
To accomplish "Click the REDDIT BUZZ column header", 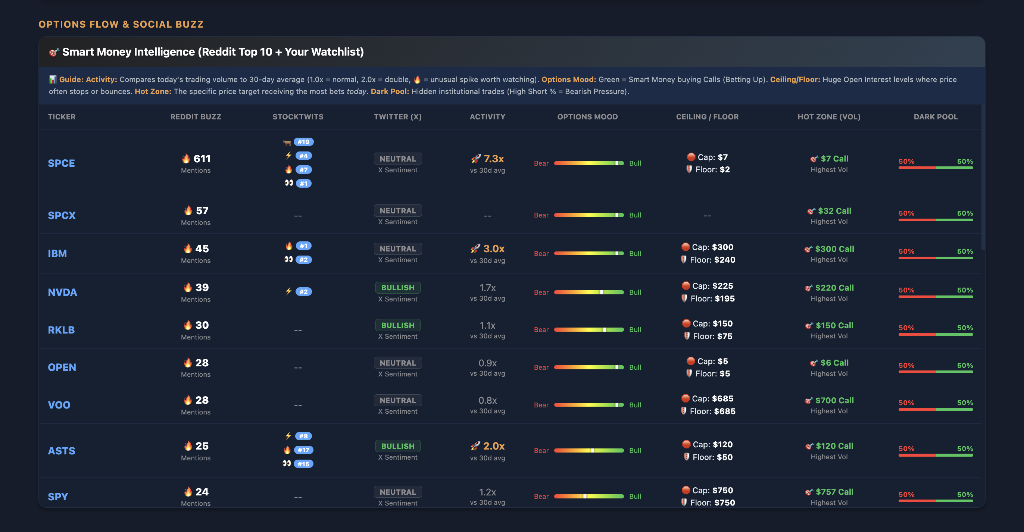I will tap(196, 117).
